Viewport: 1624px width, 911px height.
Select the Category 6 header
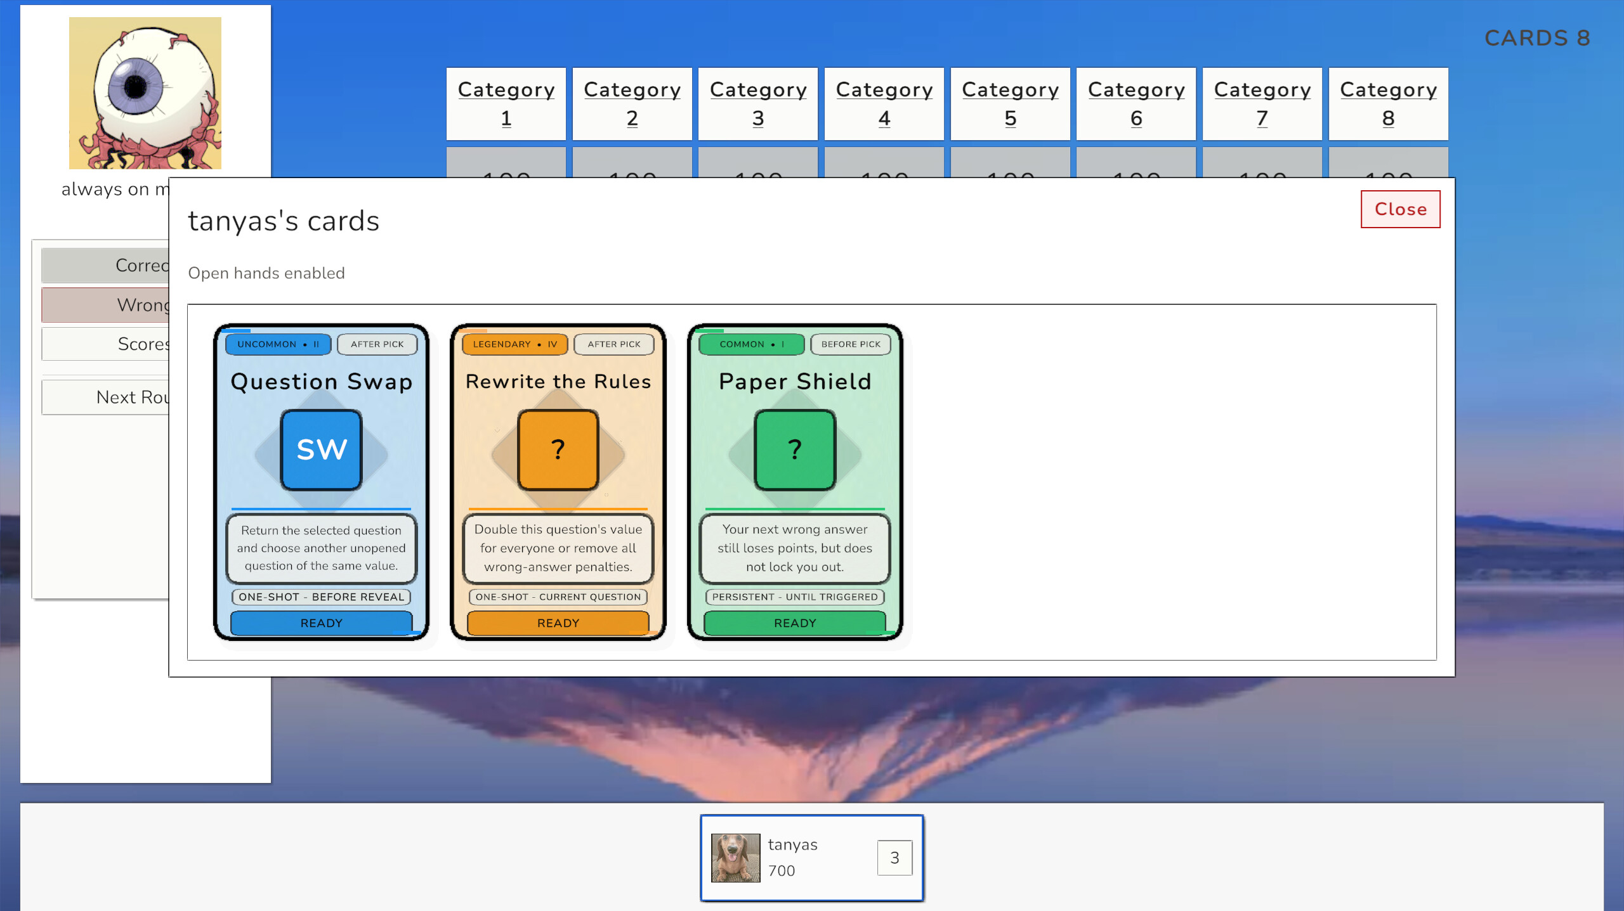[x=1136, y=104]
